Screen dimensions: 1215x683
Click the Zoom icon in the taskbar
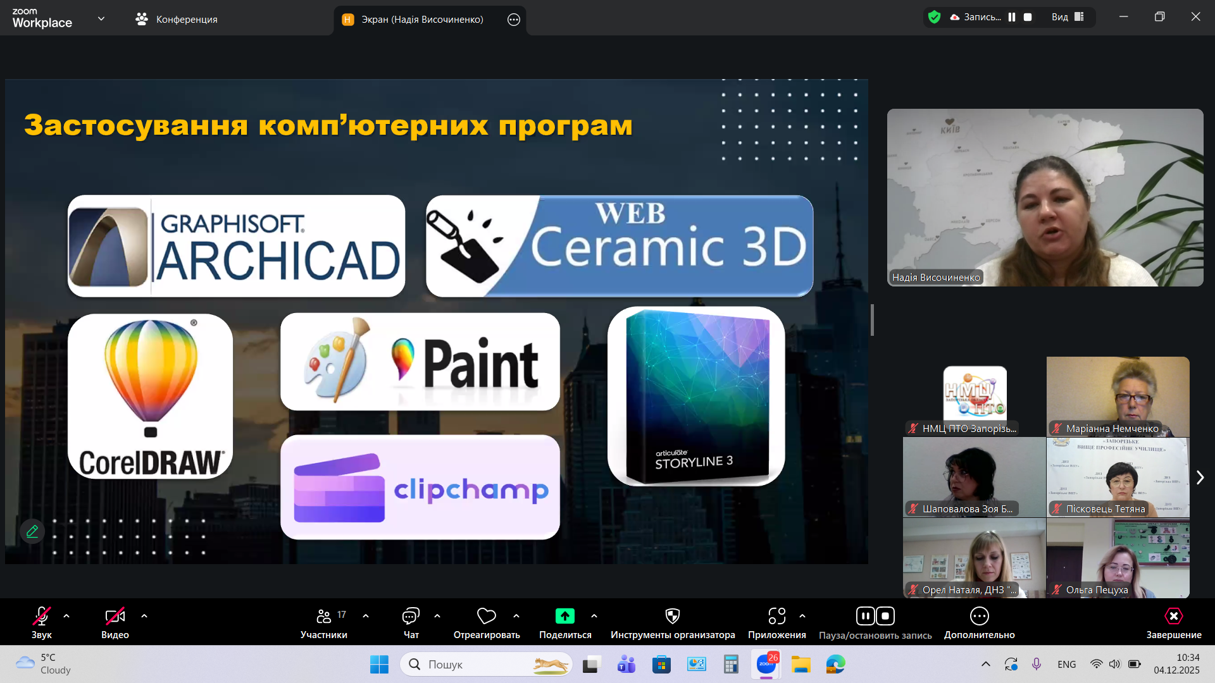tap(766, 665)
